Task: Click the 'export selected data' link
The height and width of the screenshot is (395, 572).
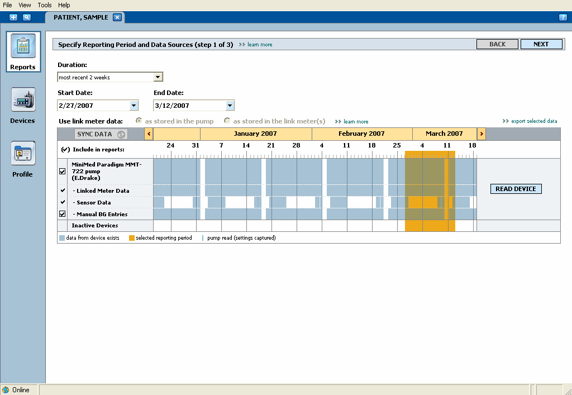Action: [534, 121]
